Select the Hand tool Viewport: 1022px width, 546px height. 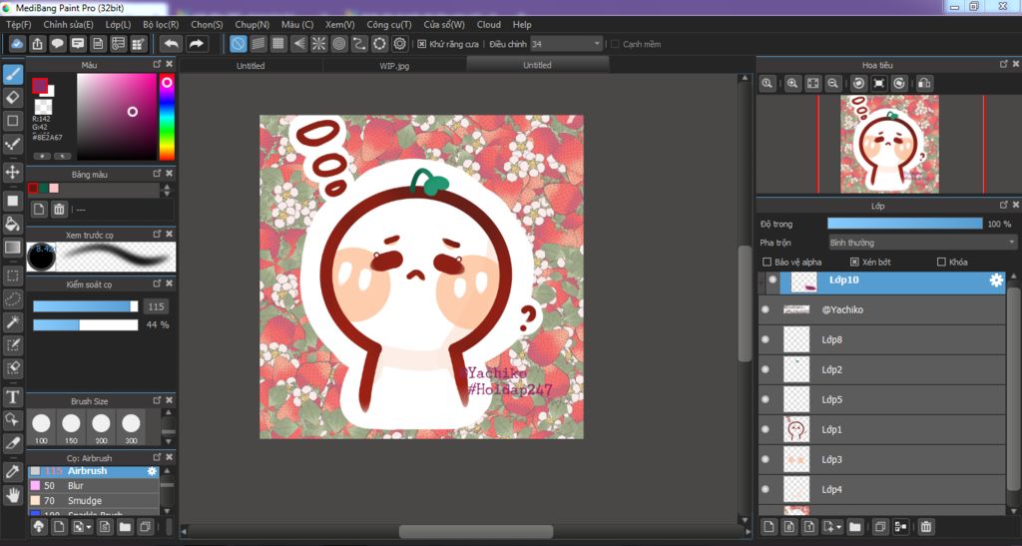tap(12, 495)
